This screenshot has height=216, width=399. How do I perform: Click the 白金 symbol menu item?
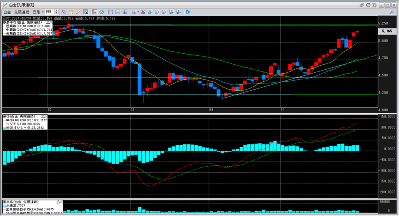click(x=7, y=12)
